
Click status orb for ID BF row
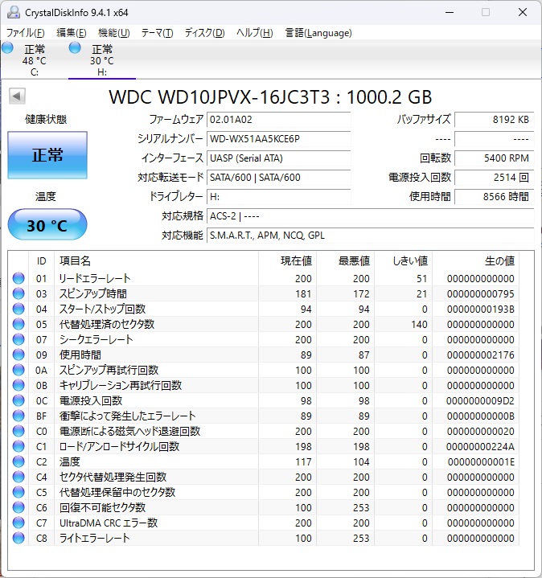18,416
